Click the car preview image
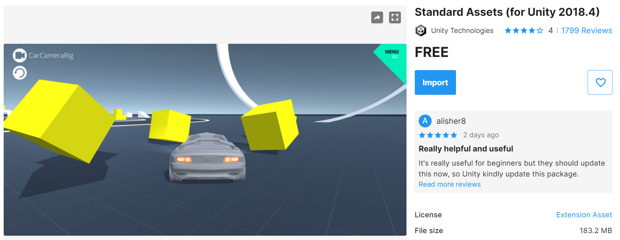 205,140
